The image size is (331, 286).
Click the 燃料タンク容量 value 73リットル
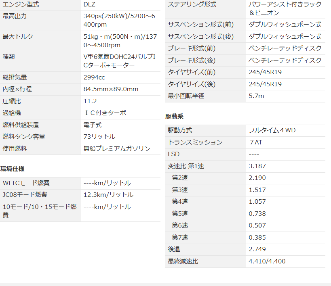click(99, 137)
